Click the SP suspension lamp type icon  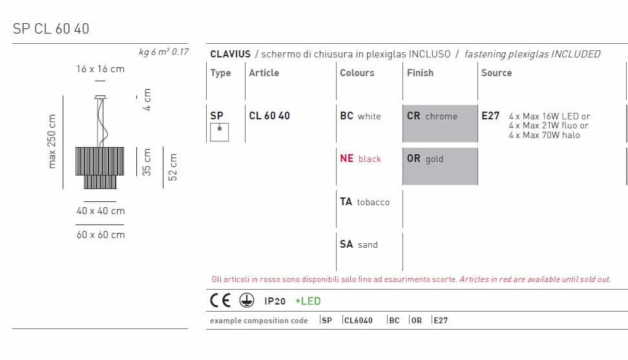[220, 131]
